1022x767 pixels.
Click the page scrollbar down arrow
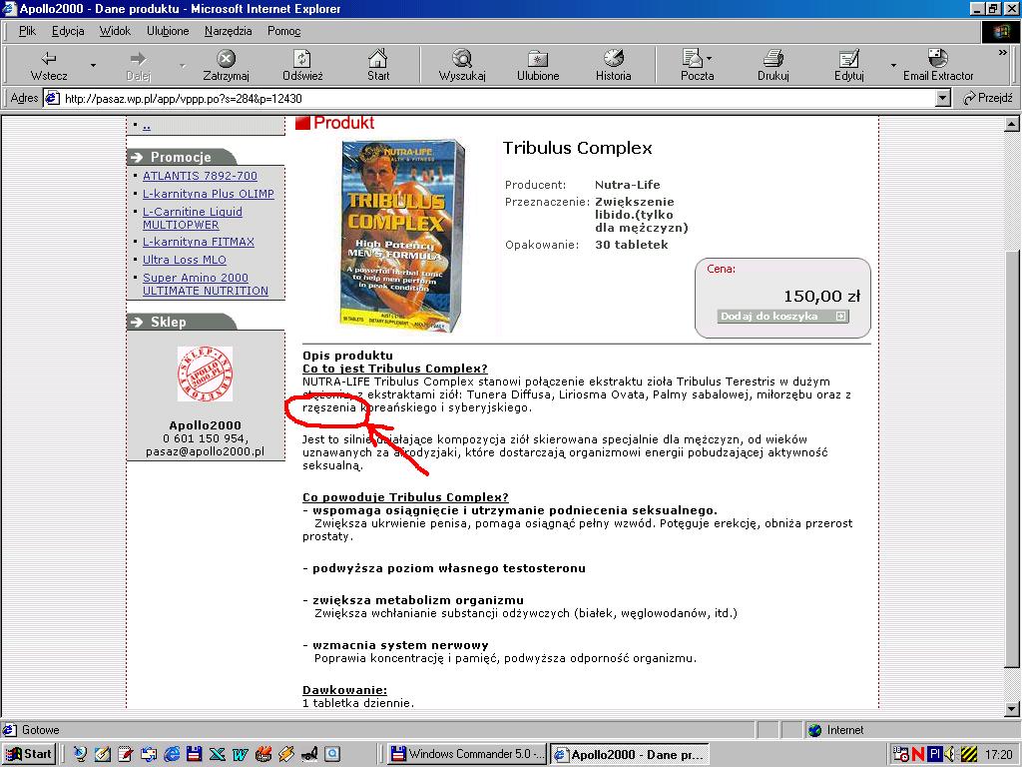click(x=1011, y=708)
